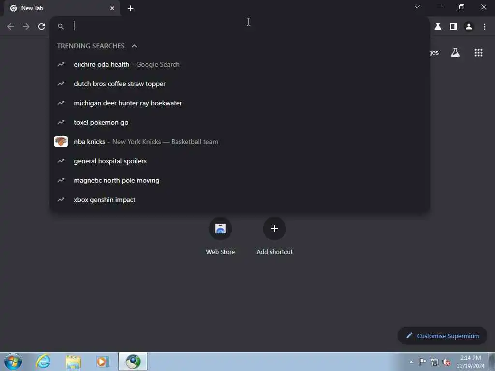
Task: Click the Search Labs flask on page
Action: [455, 53]
